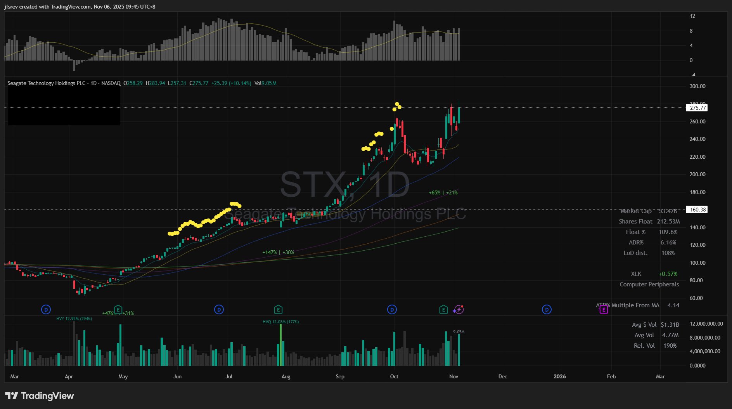732x409 pixels.
Task: Click the LoD dist. value 108%
Action: pyautogui.click(x=668, y=253)
